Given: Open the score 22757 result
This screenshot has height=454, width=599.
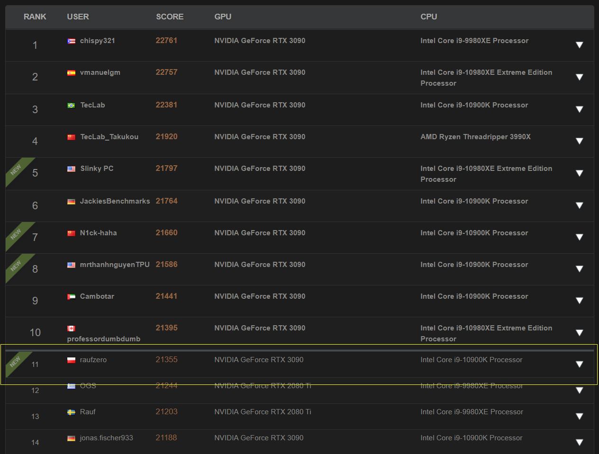Looking at the screenshot, I should [x=166, y=72].
